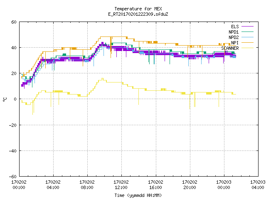This screenshot has height=199, width=266.
Task: Click the yellow SCANNER legend line sample
Action: coord(247,48)
